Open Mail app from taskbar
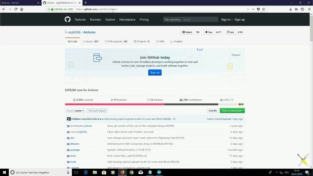The image size is (313, 176). point(141,173)
